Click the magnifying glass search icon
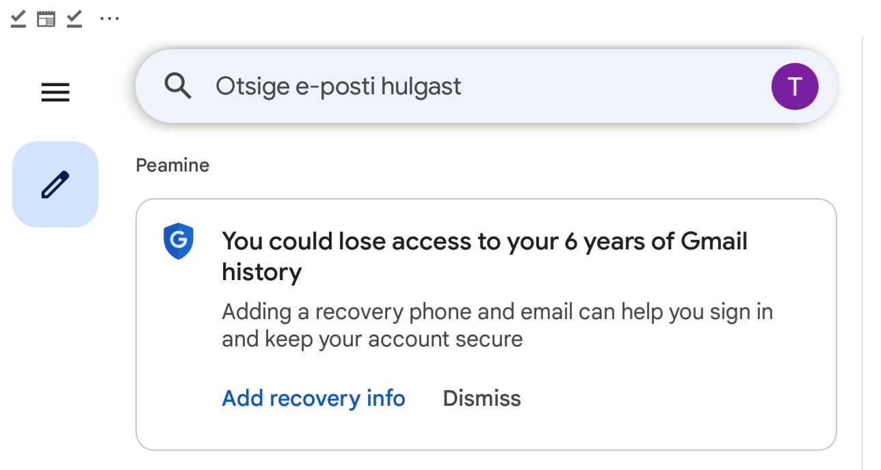The image size is (881, 470). (x=178, y=86)
